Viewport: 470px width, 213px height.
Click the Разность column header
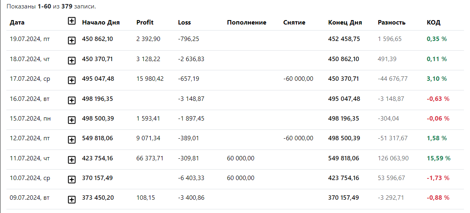pos(392,23)
